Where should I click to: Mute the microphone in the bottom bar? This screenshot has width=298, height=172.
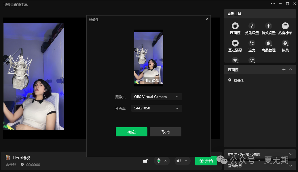[159, 161]
